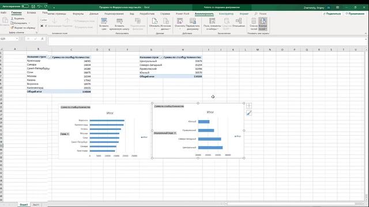Image resolution: width=369 pixels, height=207 pixels.
Task: Click inside the formula bar input
Action: 206,41
